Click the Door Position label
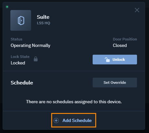149x133 pixels. point(125,39)
